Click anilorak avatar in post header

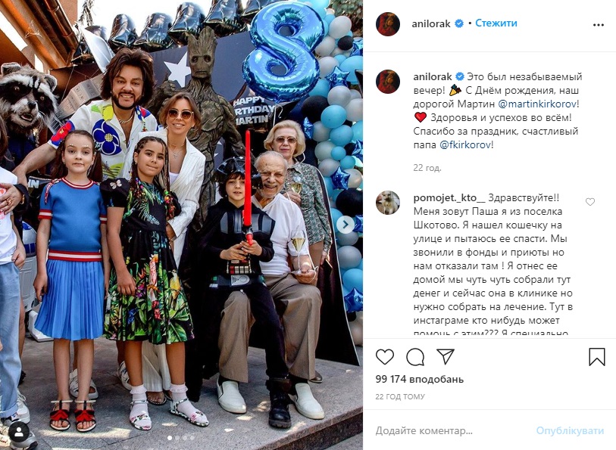click(x=388, y=24)
